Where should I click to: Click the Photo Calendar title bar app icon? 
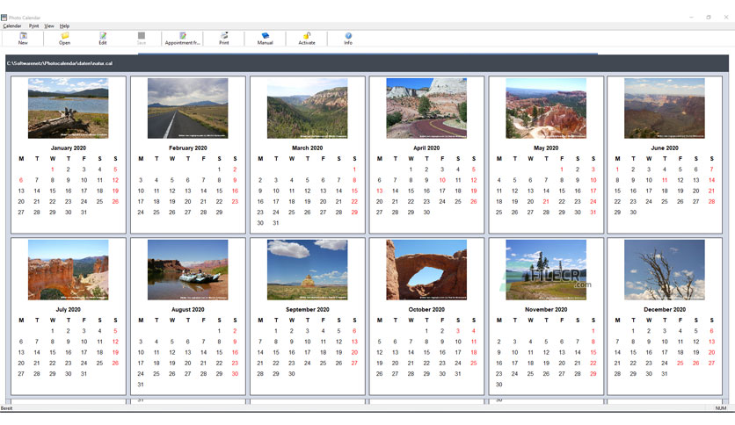tap(4, 18)
